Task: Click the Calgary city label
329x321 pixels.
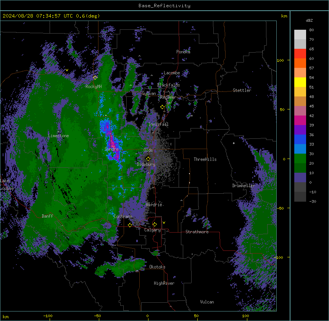Action: tap(152, 230)
